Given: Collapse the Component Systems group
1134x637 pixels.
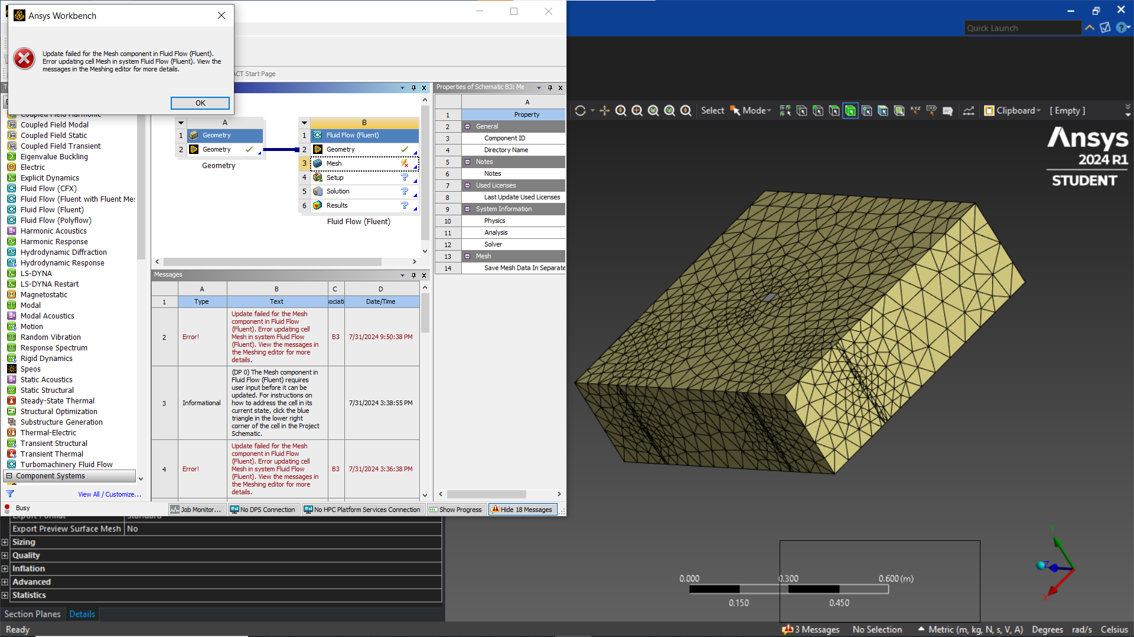Looking at the screenshot, I should [x=9, y=476].
